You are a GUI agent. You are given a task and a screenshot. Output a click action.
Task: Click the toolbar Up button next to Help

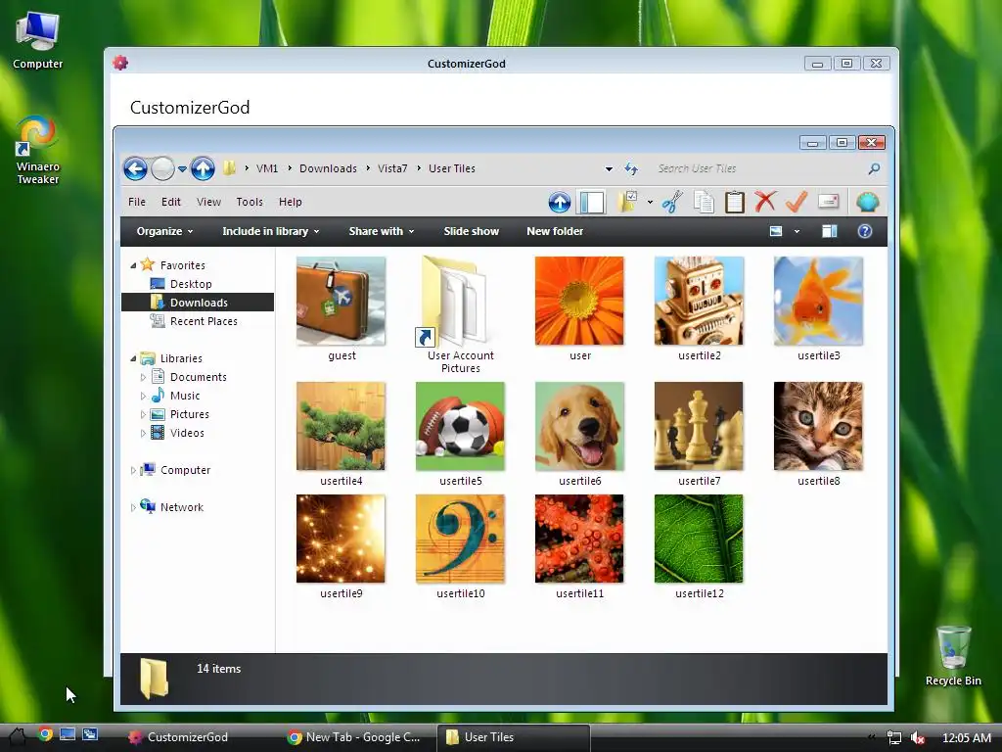[559, 202]
